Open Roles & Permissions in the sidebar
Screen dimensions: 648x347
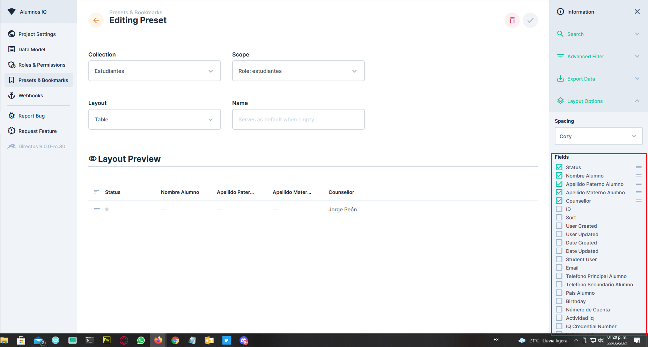[39, 65]
